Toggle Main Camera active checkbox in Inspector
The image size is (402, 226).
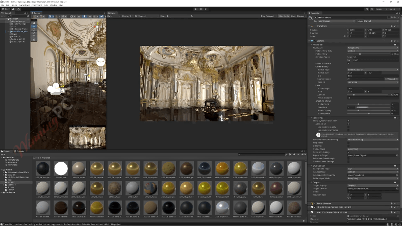coord(316,17)
